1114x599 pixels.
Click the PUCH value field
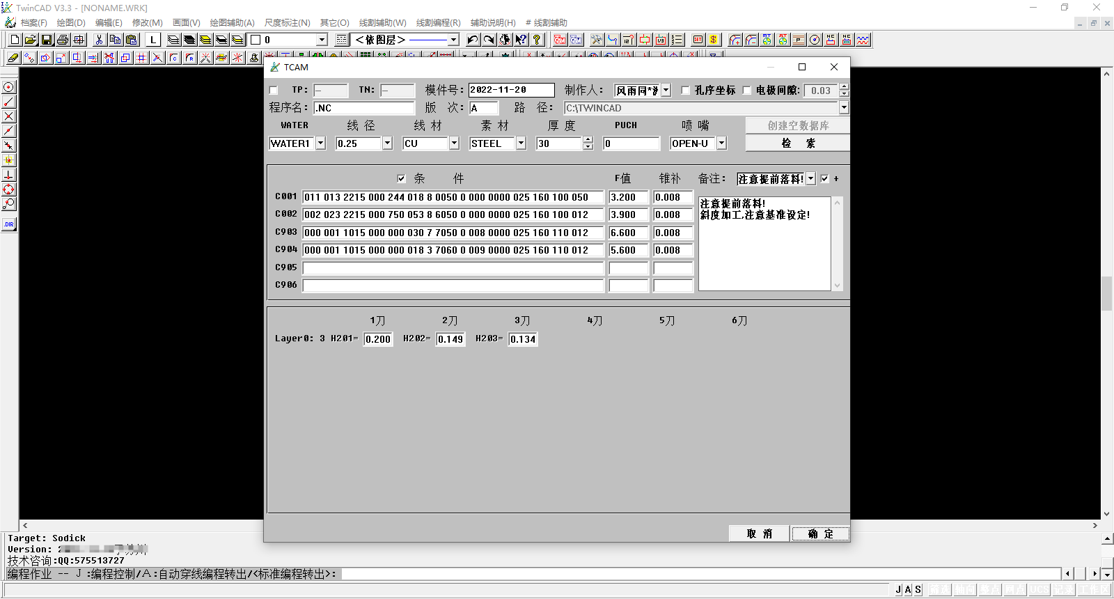(x=631, y=143)
